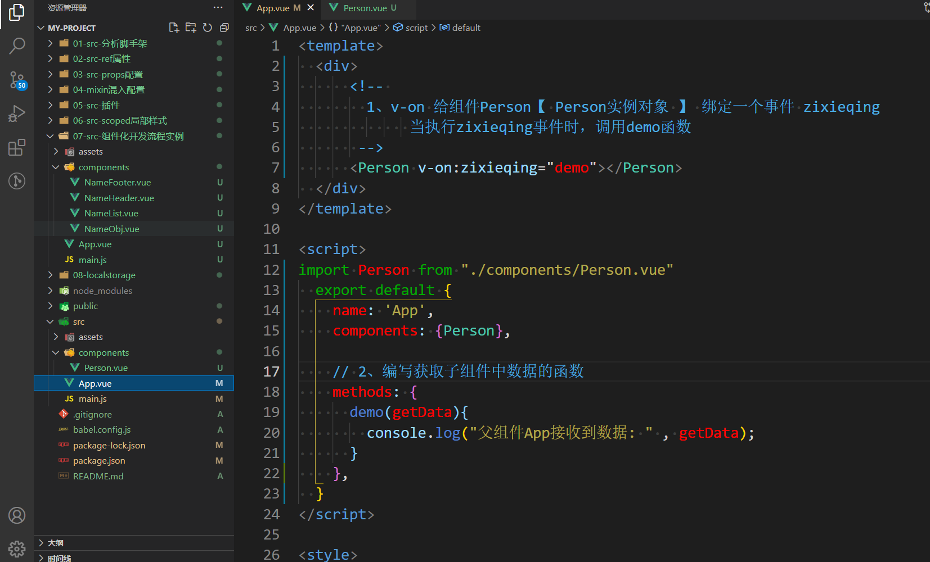Click the New File icon in explorer header
Viewport: 930px width, 562px height.
pos(174,28)
